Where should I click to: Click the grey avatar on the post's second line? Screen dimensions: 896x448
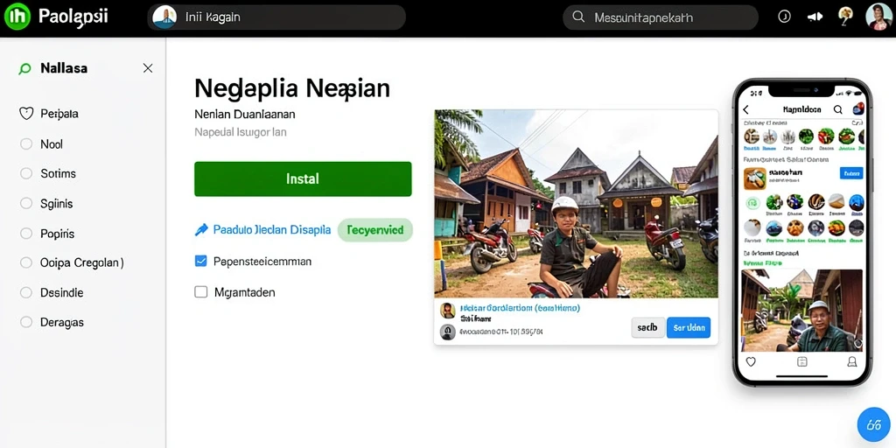coord(447,332)
